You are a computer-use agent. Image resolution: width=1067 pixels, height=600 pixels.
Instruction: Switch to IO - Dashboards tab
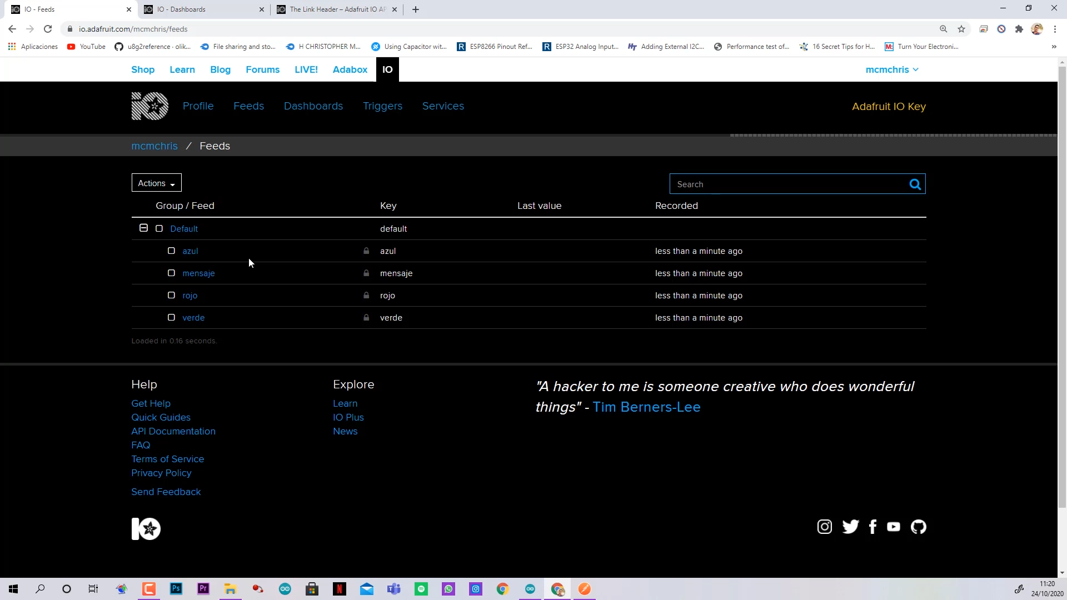204,9
